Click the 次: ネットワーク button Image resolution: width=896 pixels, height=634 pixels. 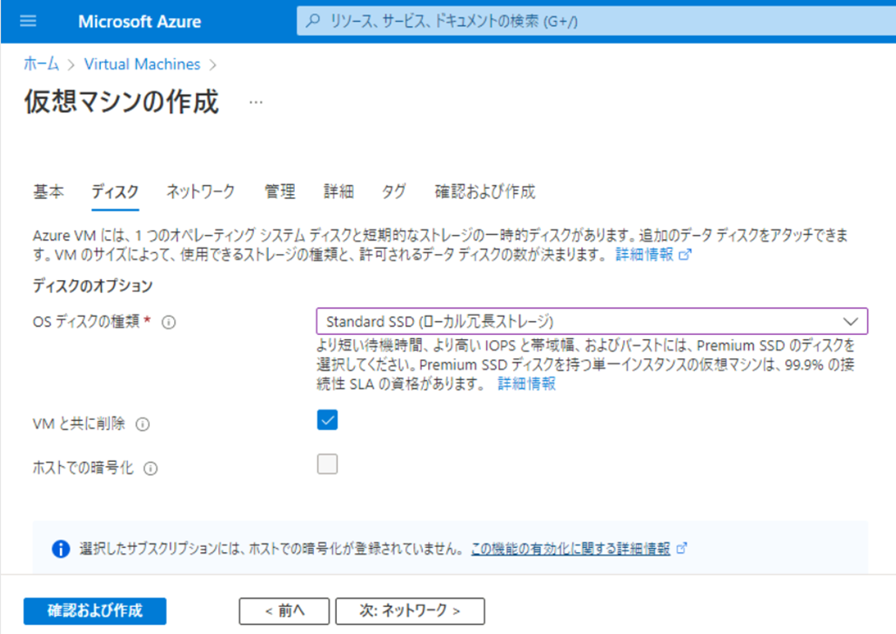(x=410, y=611)
